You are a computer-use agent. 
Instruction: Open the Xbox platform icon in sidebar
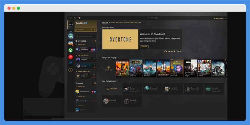(x=71, y=50)
